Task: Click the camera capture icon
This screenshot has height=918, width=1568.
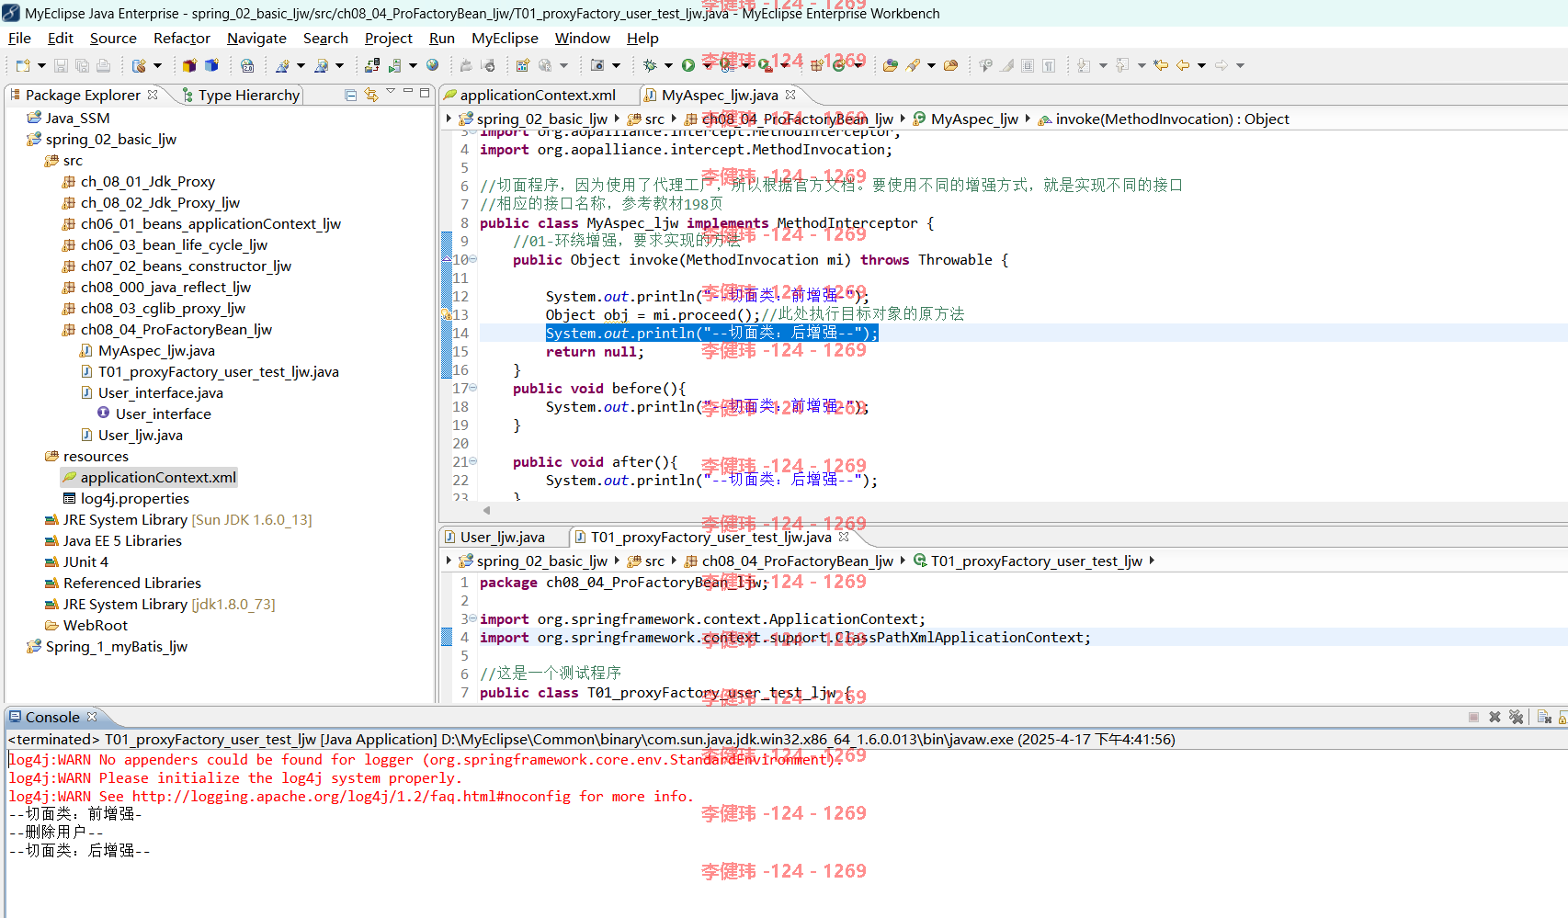Action: [597, 65]
